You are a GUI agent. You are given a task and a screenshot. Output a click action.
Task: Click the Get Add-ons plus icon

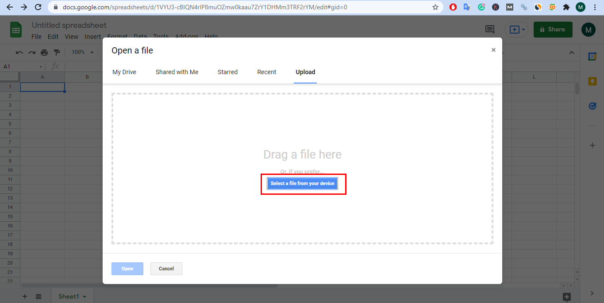click(x=592, y=145)
